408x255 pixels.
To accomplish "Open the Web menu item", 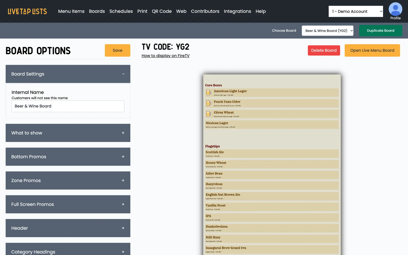I will pyautogui.click(x=181, y=11).
